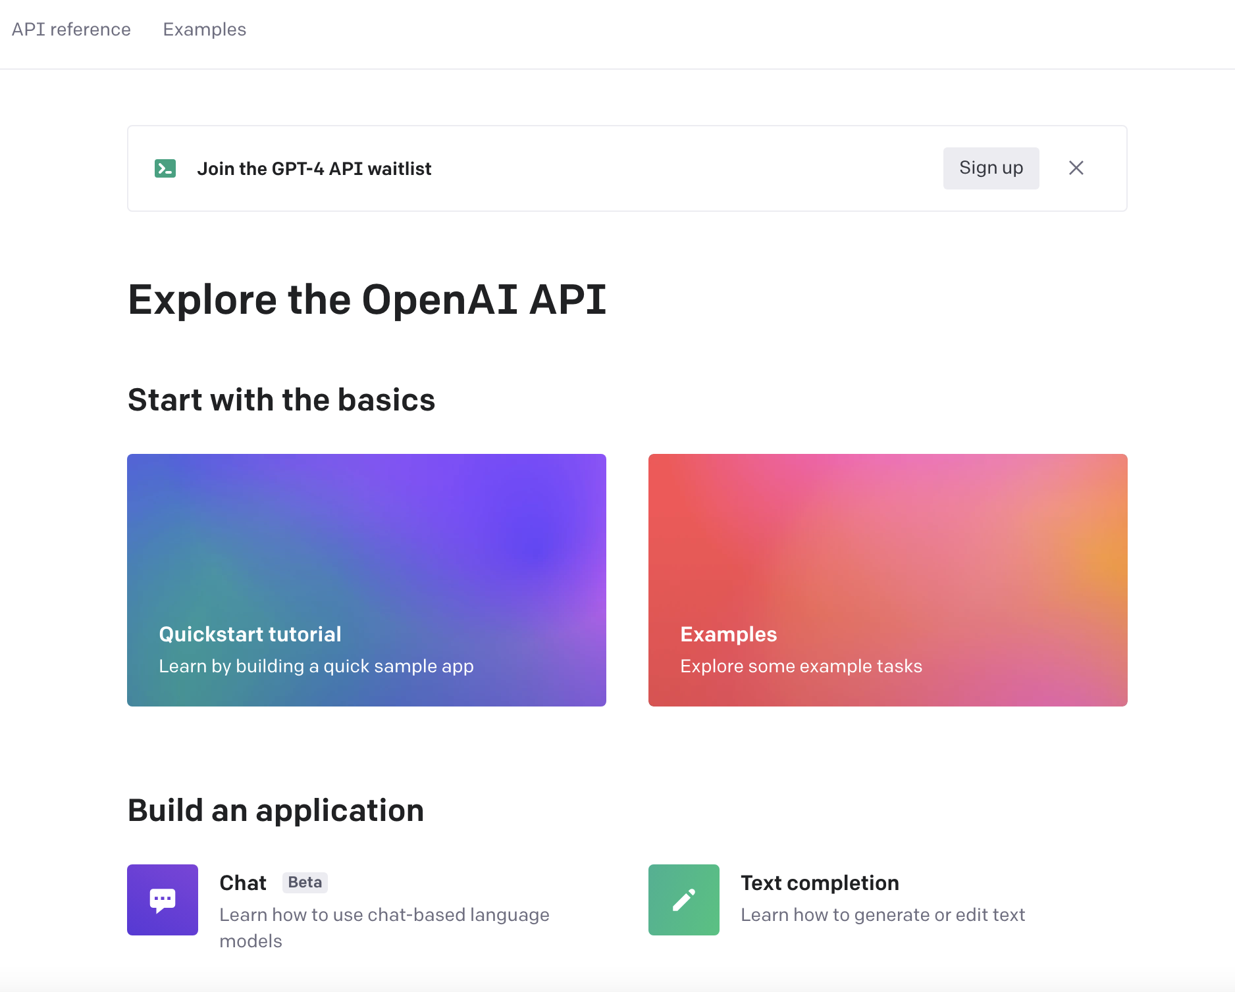Click 'Learn how to generate or edit text'

[x=883, y=915]
